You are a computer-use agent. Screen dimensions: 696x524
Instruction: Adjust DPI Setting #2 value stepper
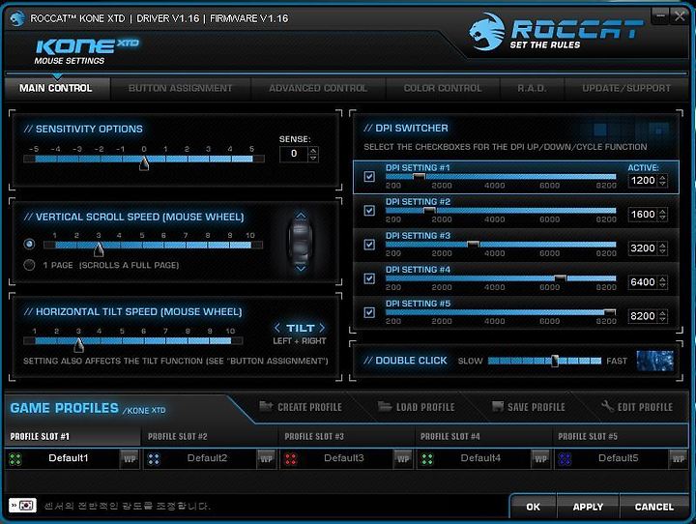663,215
